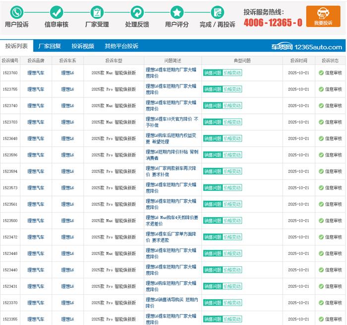Click 理想L6 series link in row 1523648
The image size is (347, 325).
point(67,139)
